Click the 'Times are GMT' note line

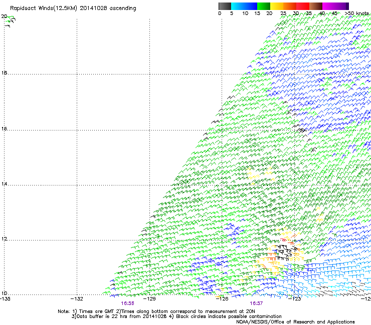point(156,311)
